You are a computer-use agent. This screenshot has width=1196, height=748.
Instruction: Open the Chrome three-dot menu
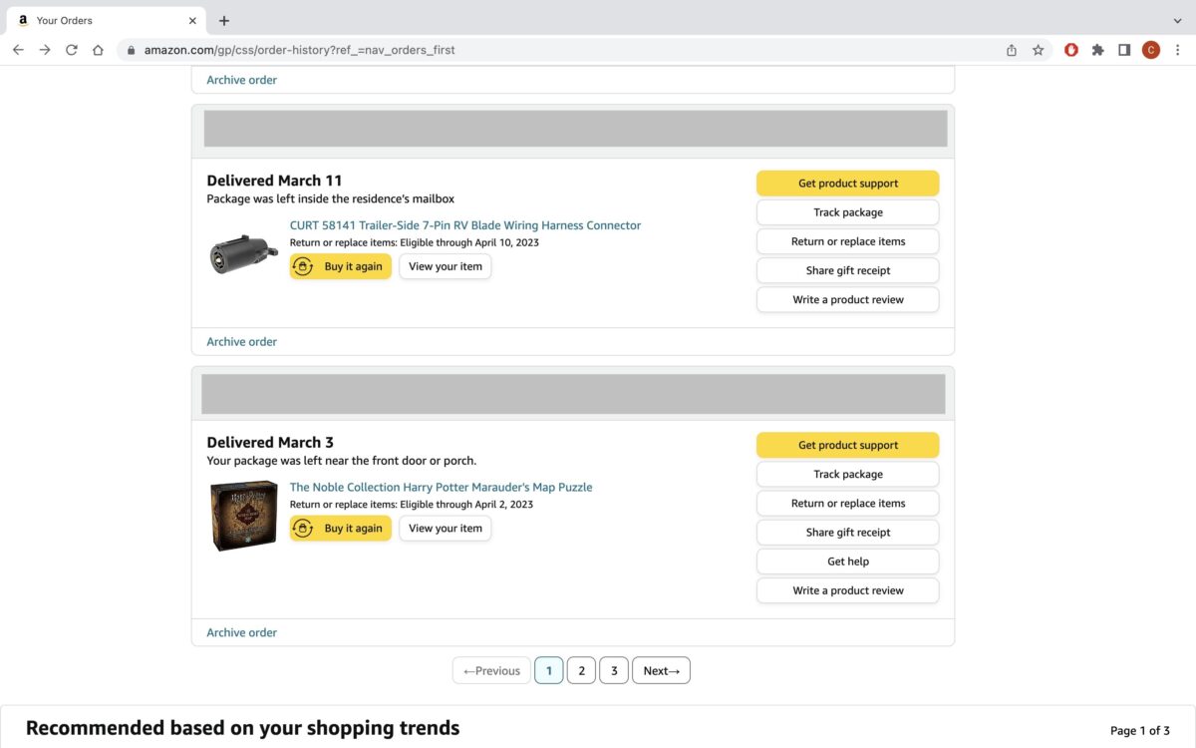[x=1178, y=50]
